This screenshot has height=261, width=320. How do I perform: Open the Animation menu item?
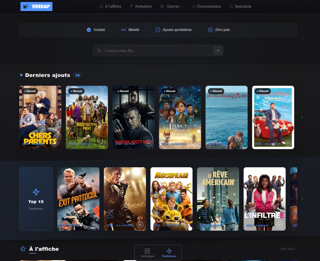coord(141,6)
